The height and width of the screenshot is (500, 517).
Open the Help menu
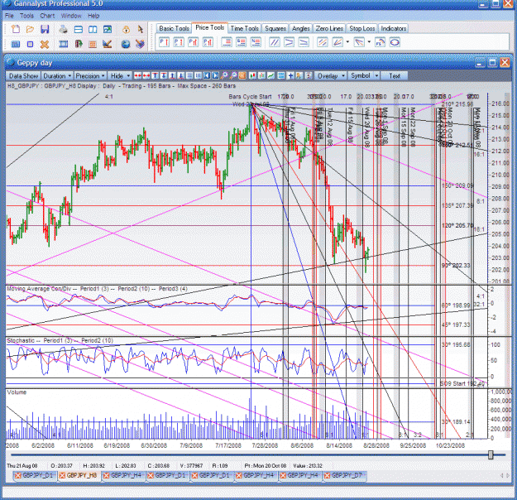93,16
